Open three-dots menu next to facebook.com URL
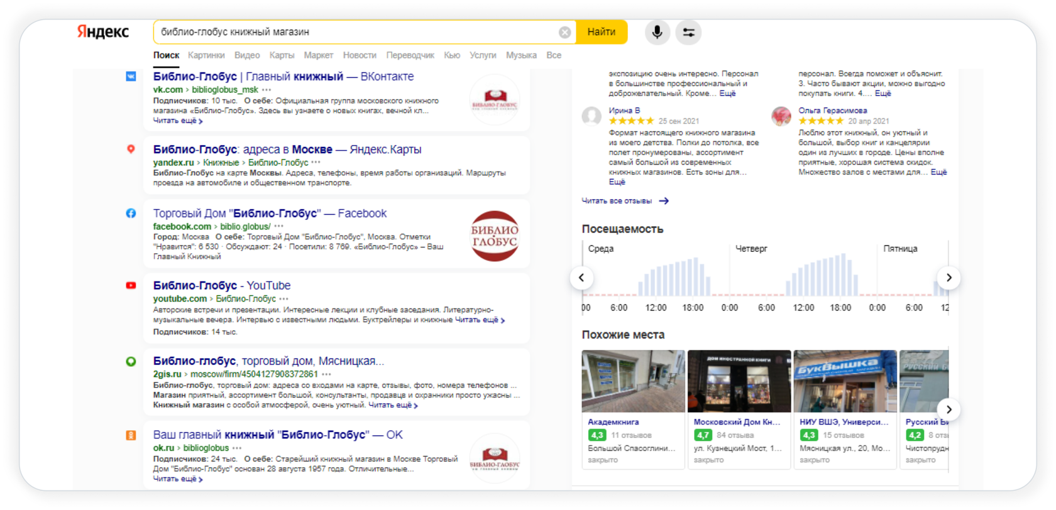This screenshot has height=510, width=1056. click(278, 227)
